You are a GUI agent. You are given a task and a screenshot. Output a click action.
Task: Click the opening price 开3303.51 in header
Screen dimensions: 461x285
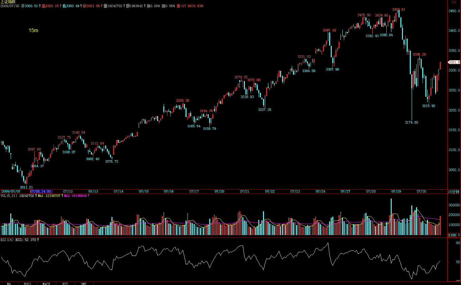coord(29,6)
